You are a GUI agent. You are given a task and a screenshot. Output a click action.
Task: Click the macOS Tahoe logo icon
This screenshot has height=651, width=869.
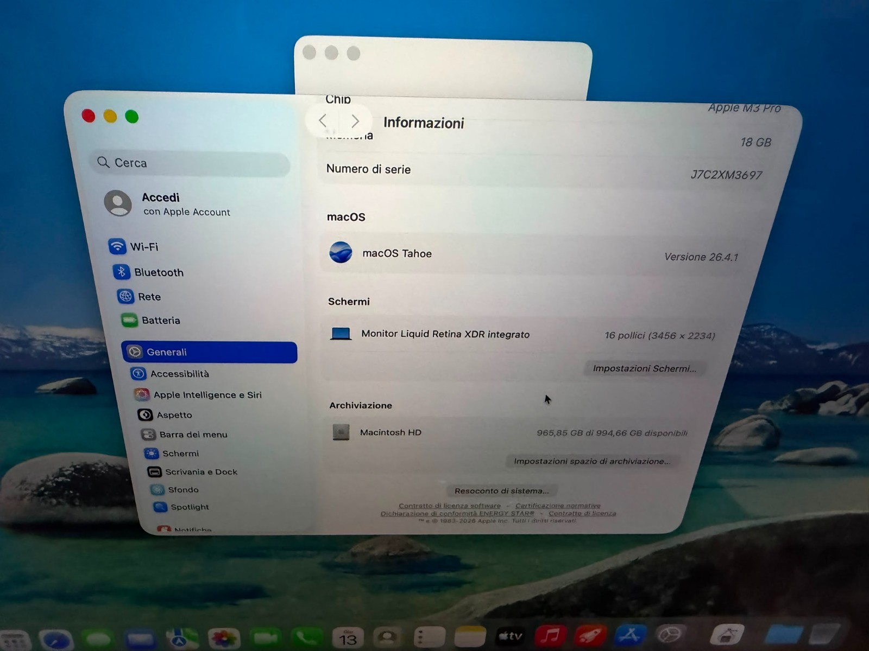341,252
